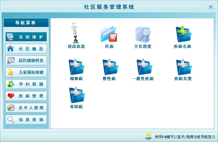This screenshot has width=218, height=142.
Task: Open the 一般性疾病 folder icon
Action: click(x=144, y=67)
